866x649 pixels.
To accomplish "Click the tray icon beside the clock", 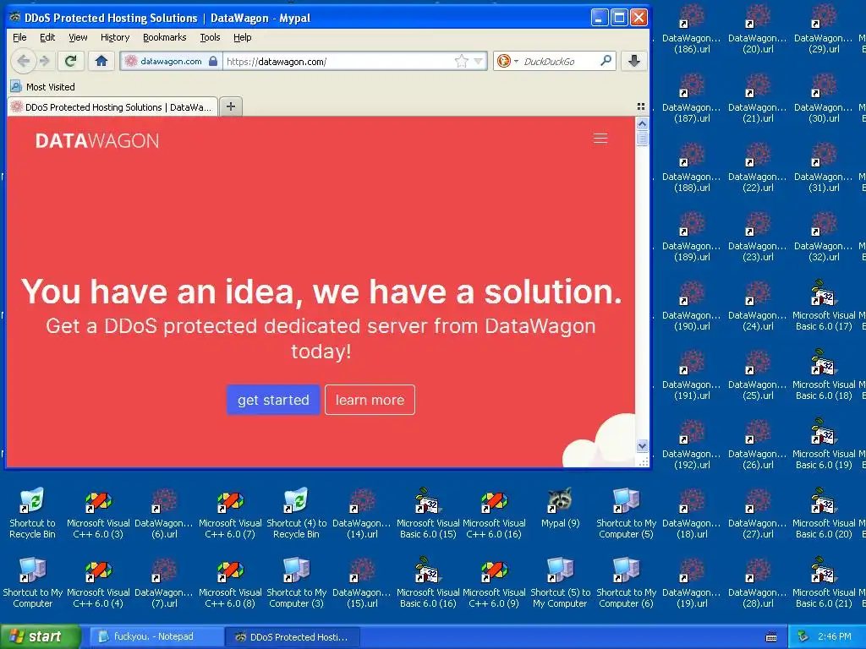I will point(803,637).
